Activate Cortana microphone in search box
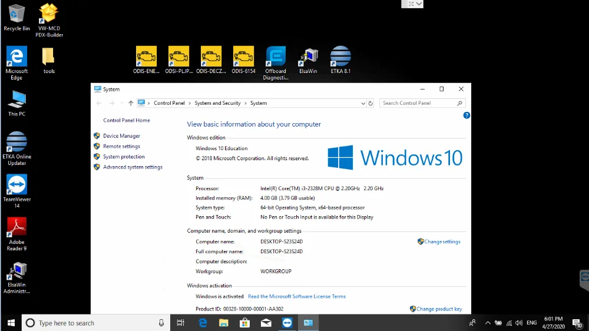This screenshot has width=589, height=331. 161,323
